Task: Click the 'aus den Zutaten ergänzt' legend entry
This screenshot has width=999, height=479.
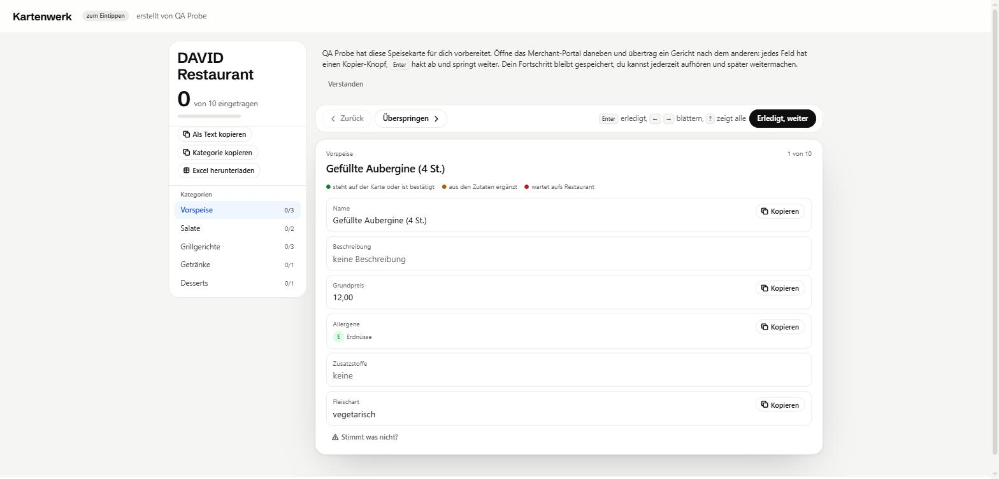Action: click(480, 187)
